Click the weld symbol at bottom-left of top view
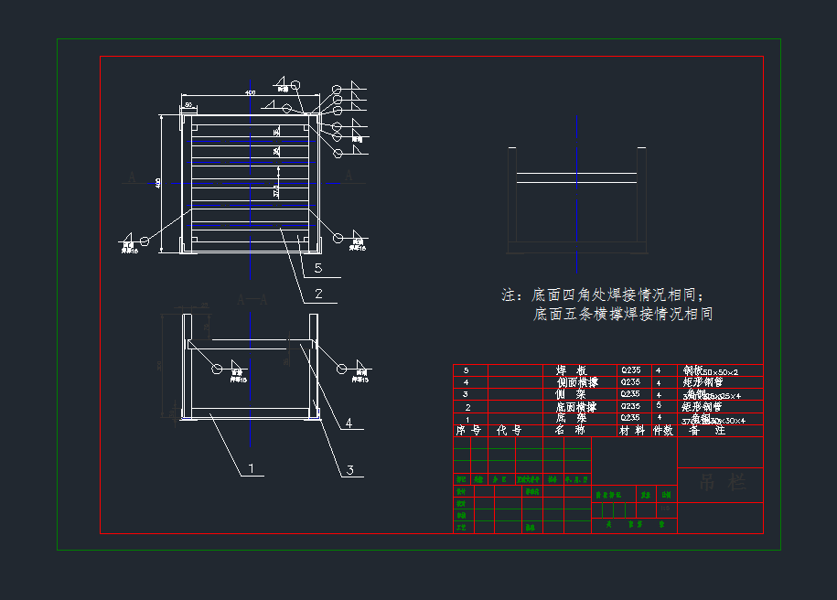This screenshot has height=600, width=837. pyautogui.click(x=145, y=241)
